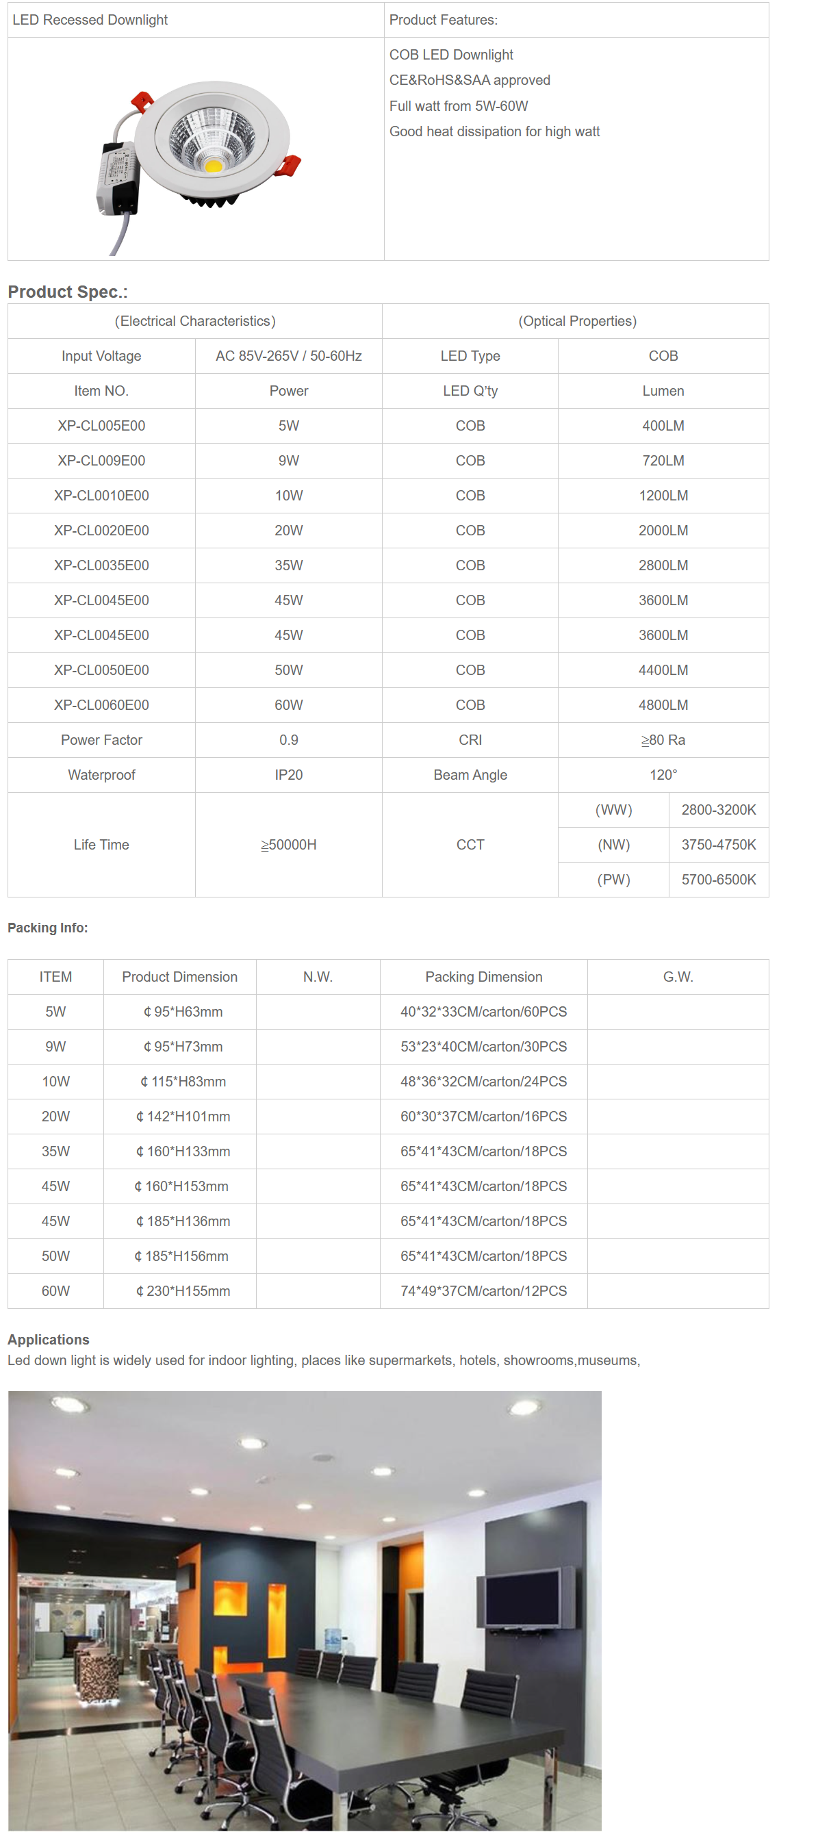The height and width of the screenshot is (1834, 818).
Task: Click the '(Electrical Characteristics)' table header
Action: (195, 321)
